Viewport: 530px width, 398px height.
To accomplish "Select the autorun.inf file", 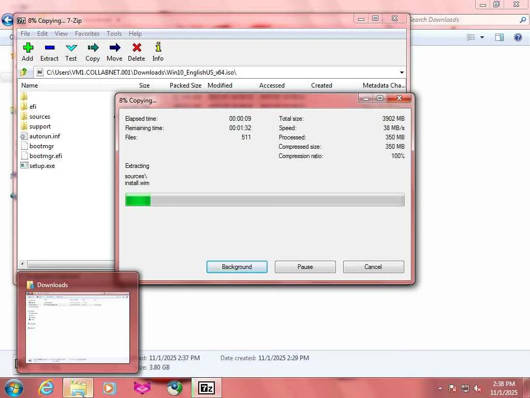I will (x=40, y=136).
